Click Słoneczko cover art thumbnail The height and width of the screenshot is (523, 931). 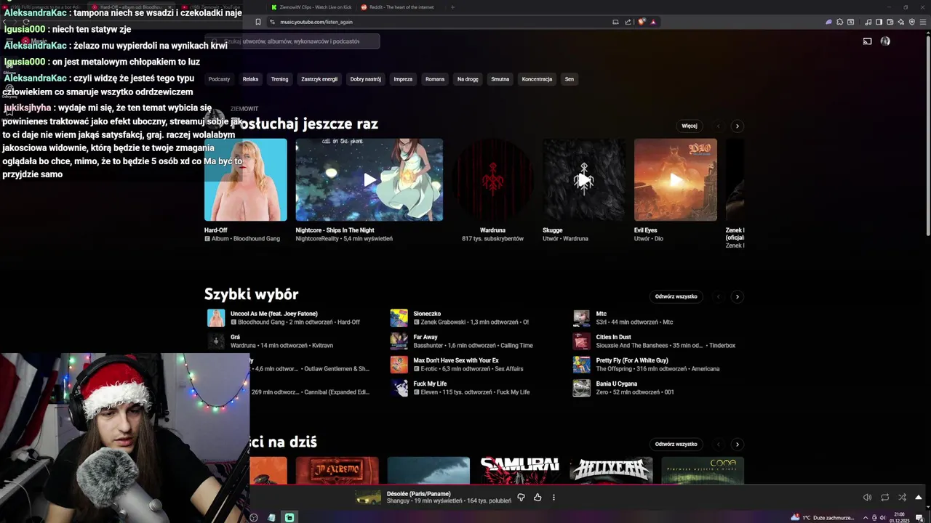pos(399,317)
